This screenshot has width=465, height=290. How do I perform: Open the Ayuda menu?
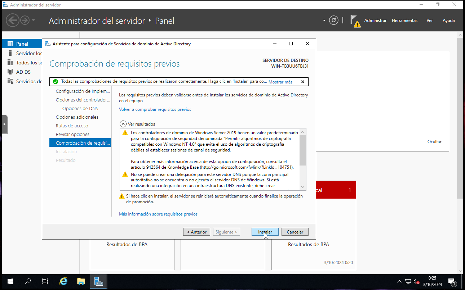(448, 21)
